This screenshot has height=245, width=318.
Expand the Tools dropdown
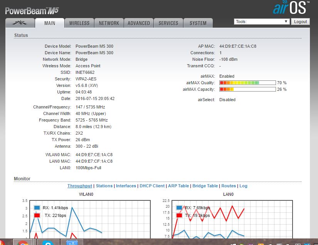(262, 22)
